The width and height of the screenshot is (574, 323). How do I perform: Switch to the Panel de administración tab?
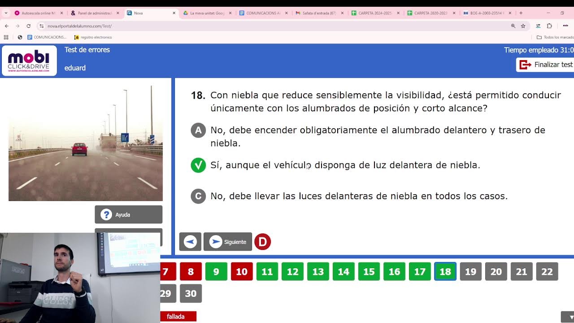95,13
